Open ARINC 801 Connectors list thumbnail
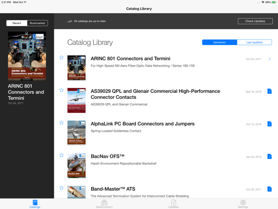This screenshot has height=209, width=278. coord(77,68)
